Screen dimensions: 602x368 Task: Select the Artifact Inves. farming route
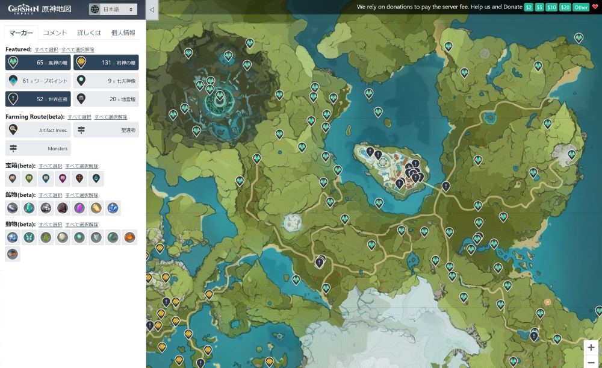[x=38, y=129]
